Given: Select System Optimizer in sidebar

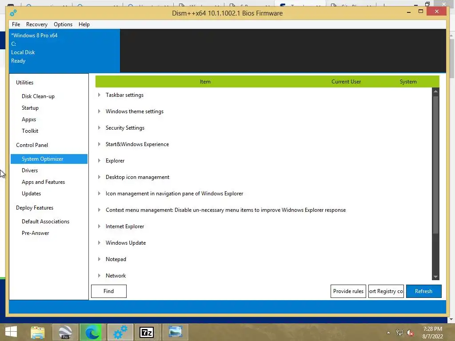Looking at the screenshot, I should pos(49,159).
